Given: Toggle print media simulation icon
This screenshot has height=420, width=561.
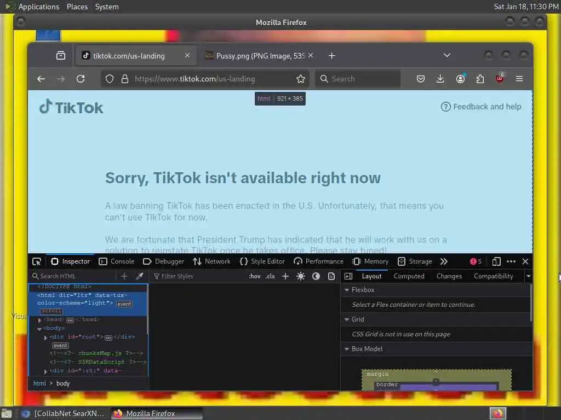Looking at the screenshot, I should tap(331, 276).
